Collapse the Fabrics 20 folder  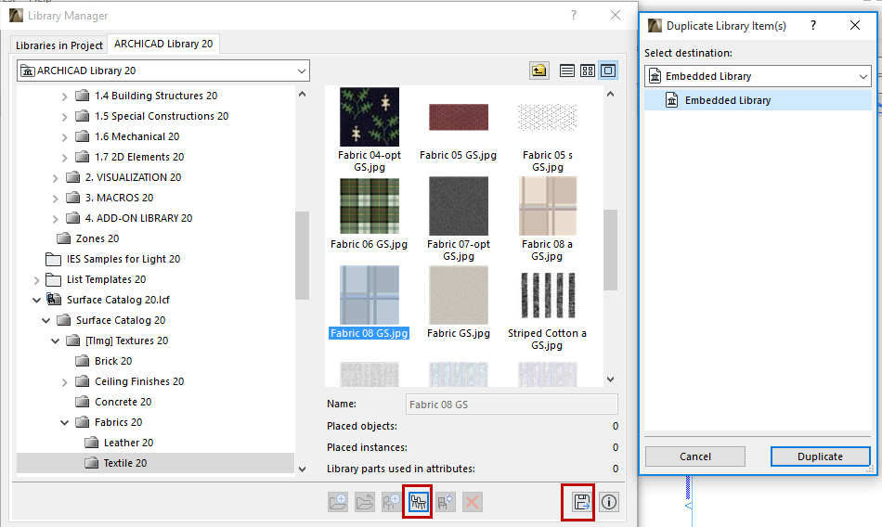[x=65, y=422]
